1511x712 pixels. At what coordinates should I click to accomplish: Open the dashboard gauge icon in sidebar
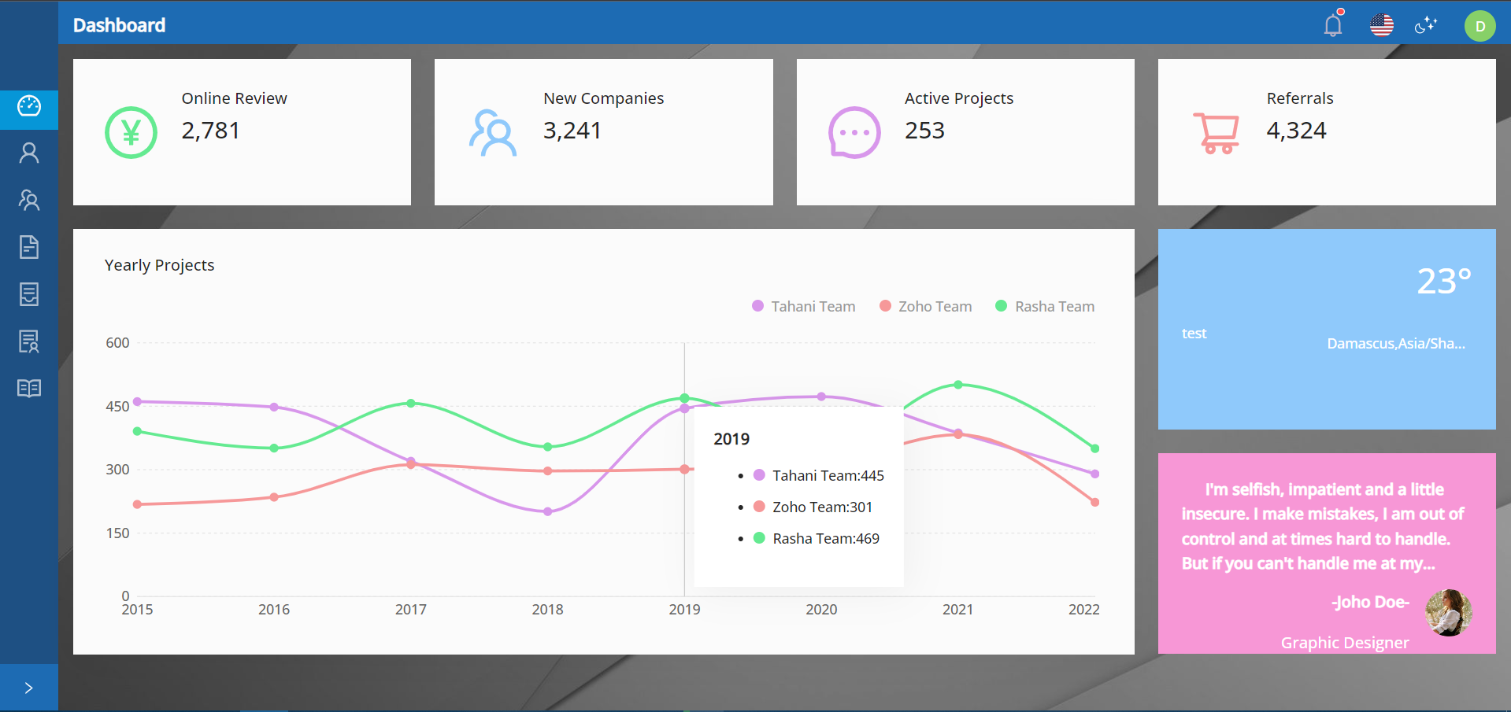point(29,106)
